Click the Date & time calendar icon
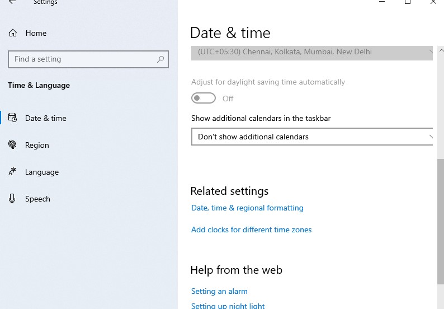Viewport: 444px width, 309px height. click(12, 118)
